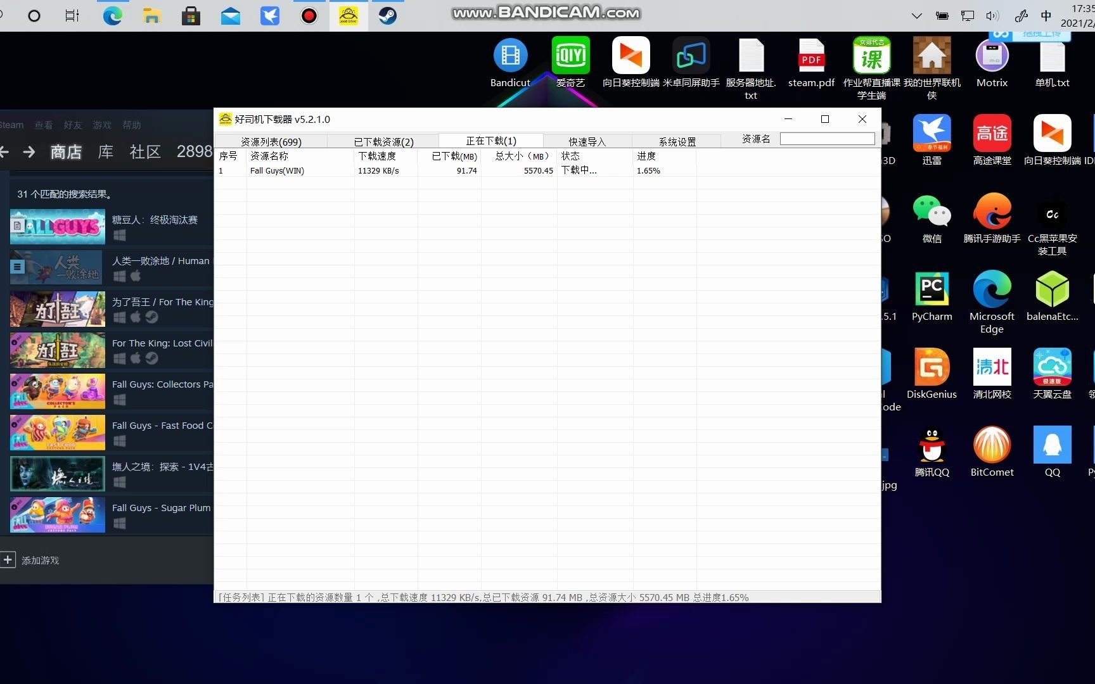Open Microsoft Edge from the taskbar
The image size is (1095, 684).
[113, 15]
